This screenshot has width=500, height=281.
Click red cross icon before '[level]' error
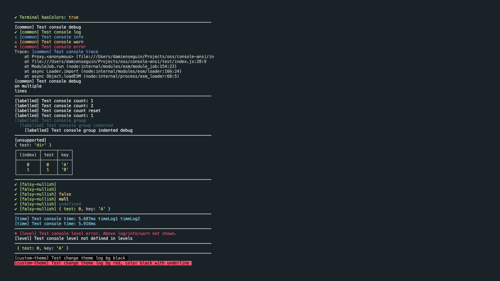point(16,233)
